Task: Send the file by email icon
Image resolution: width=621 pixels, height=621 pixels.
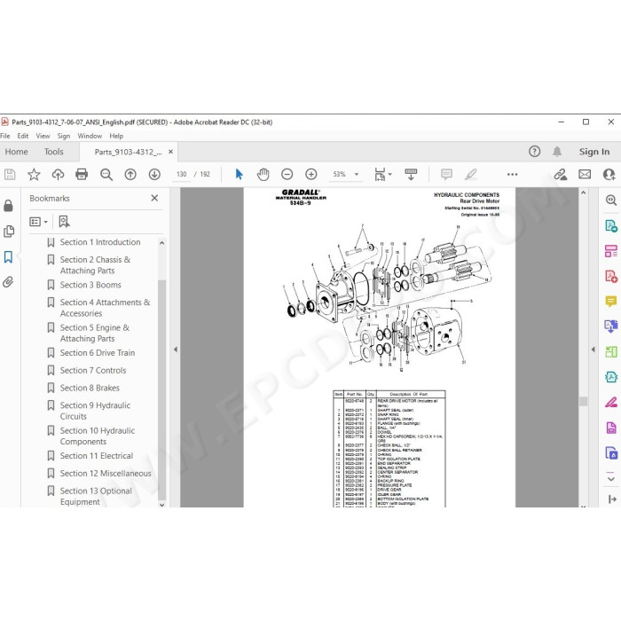Action: 585,174
